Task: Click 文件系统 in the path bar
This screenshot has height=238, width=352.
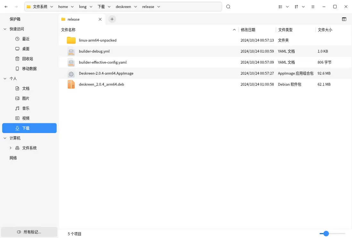Action: (x=40, y=7)
